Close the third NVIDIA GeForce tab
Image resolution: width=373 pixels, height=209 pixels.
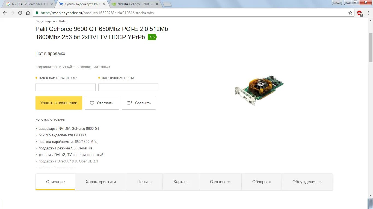(x=157, y=4)
